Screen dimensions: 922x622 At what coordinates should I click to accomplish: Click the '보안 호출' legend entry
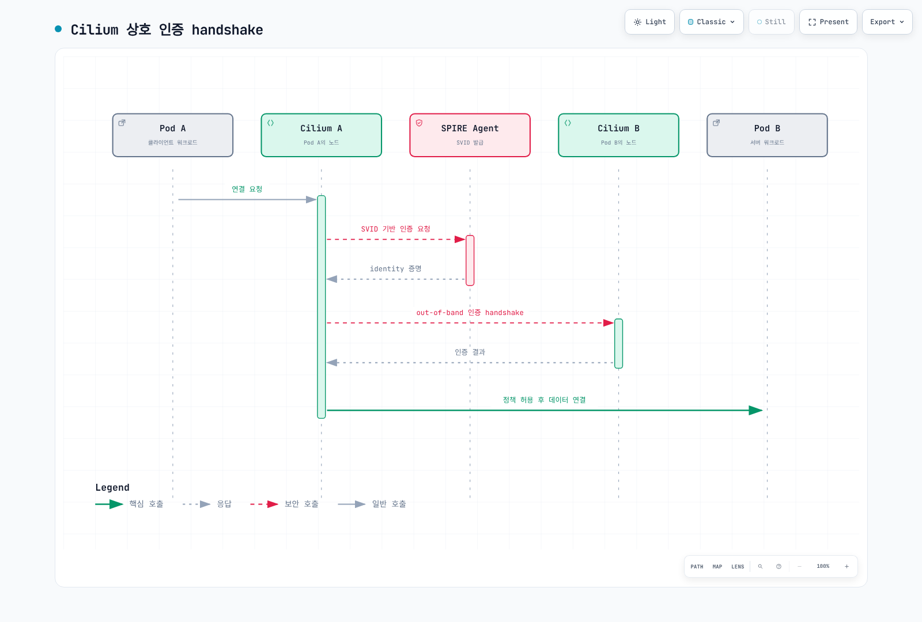(x=284, y=504)
